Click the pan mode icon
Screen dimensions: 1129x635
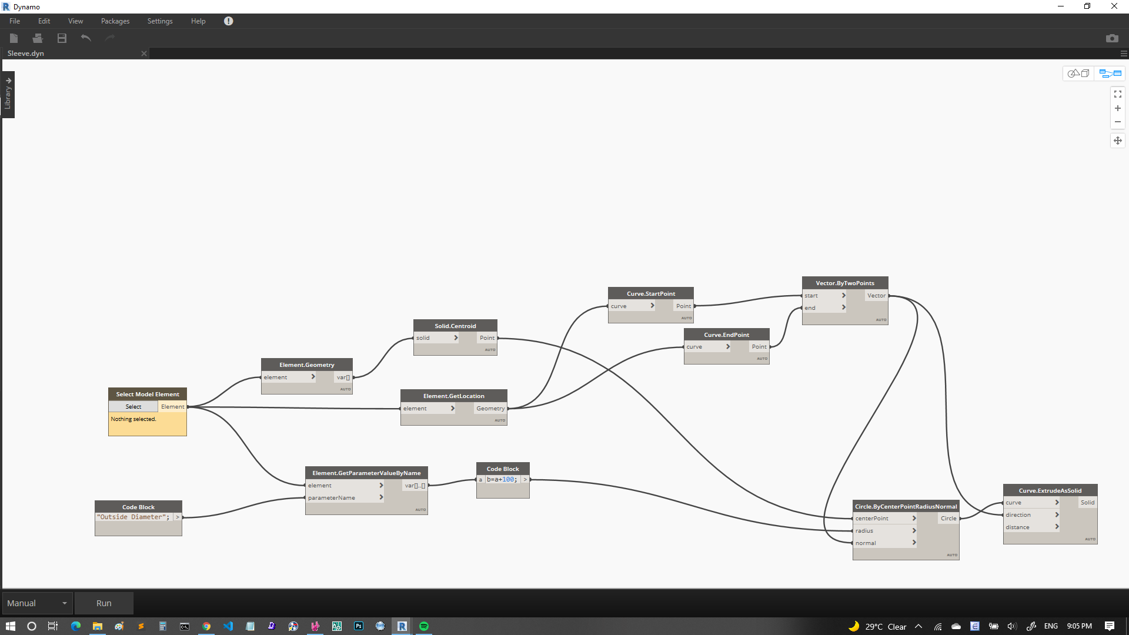1117,141
